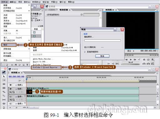Click Delete trash icon in project panel

pyautogui.click(x=27, y=65)
